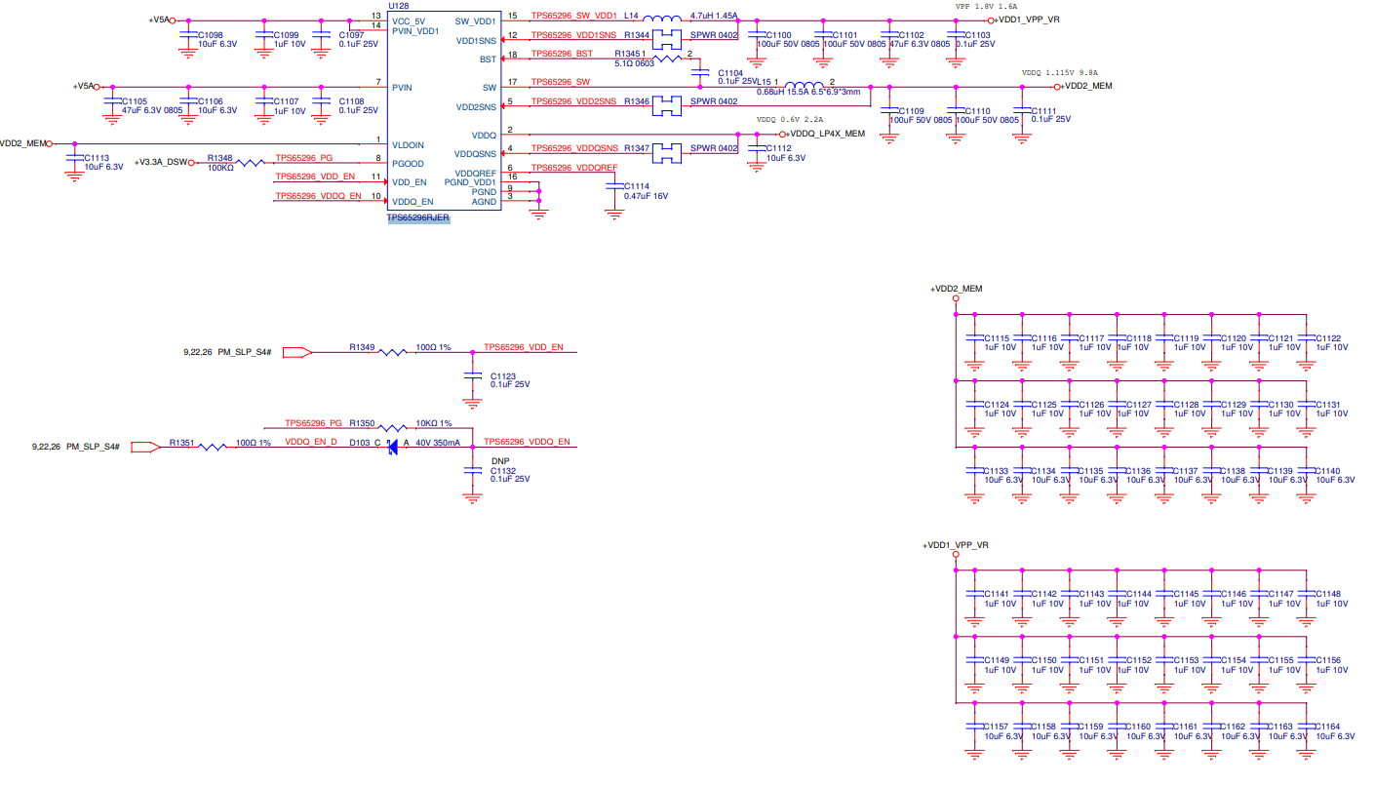Select the C1132 designator
1375x786 pixels.
point(503,470)
